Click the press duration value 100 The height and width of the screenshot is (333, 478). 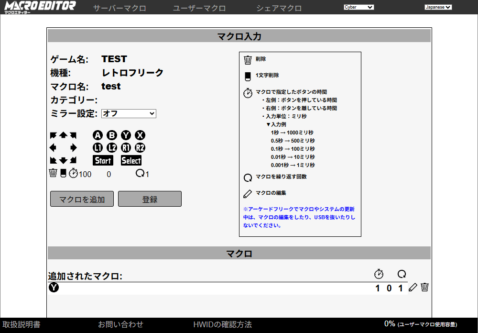click(85, 174)
